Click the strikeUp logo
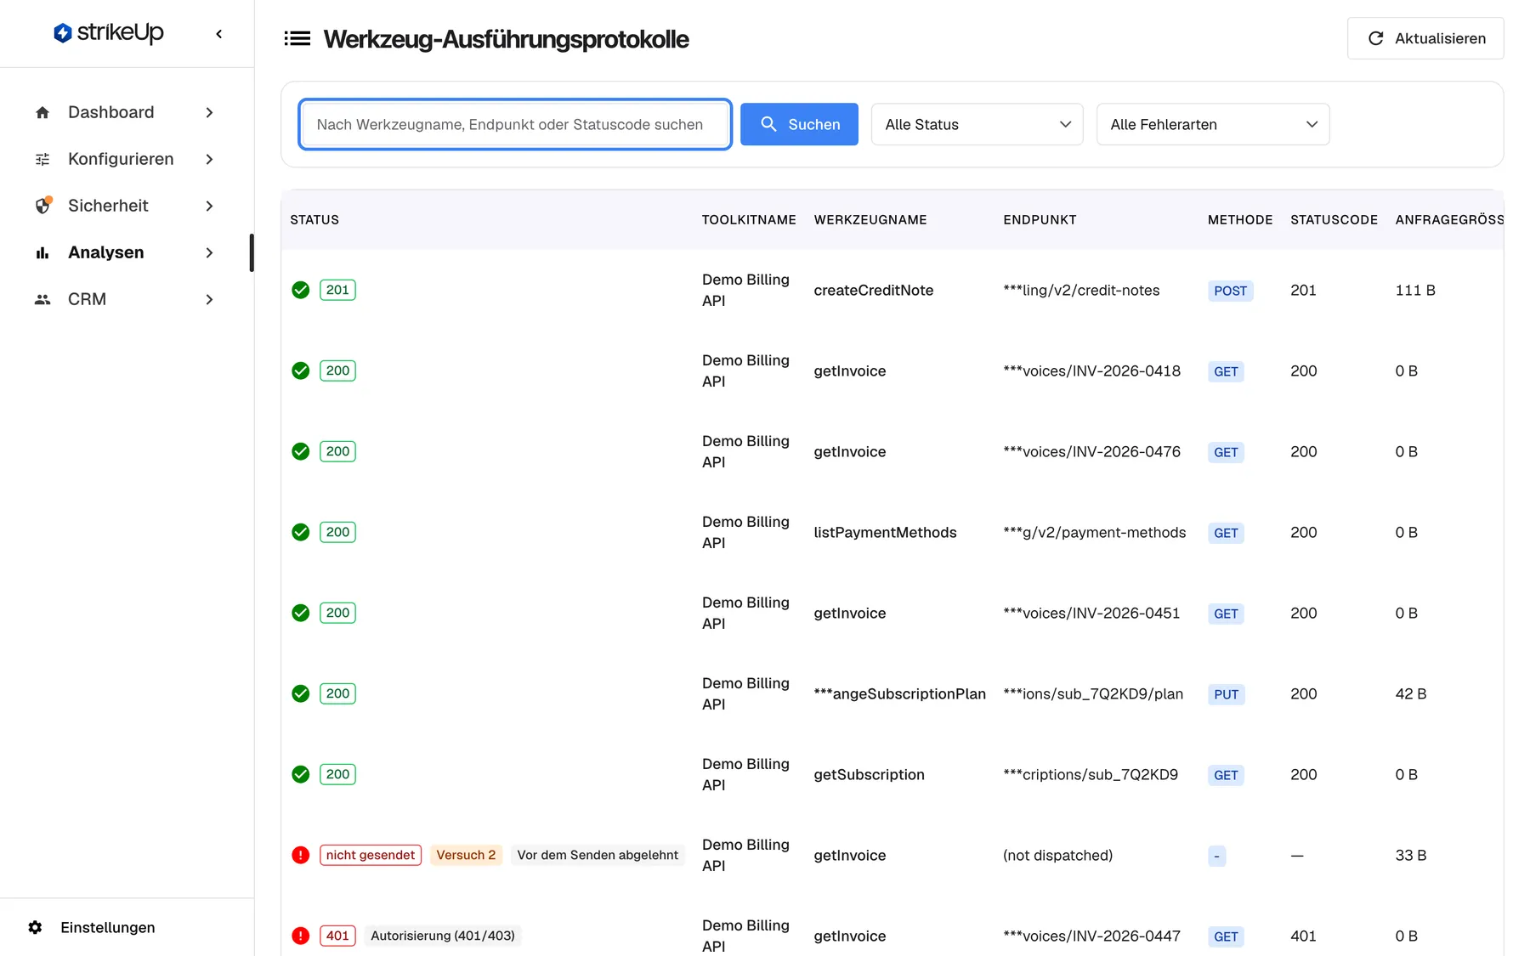The width and height of the screenshot is (1530, 956). 109,33
